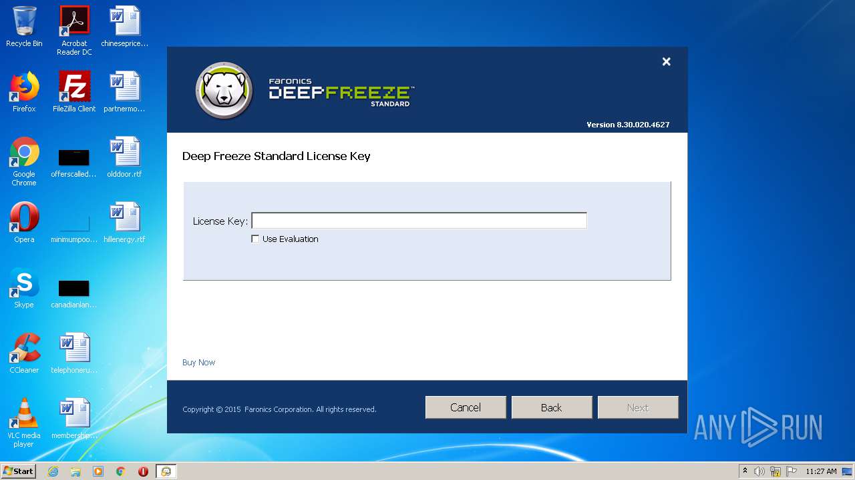Launch CCleaner desktop shortcut
The image size is (855, 480).
24,353
